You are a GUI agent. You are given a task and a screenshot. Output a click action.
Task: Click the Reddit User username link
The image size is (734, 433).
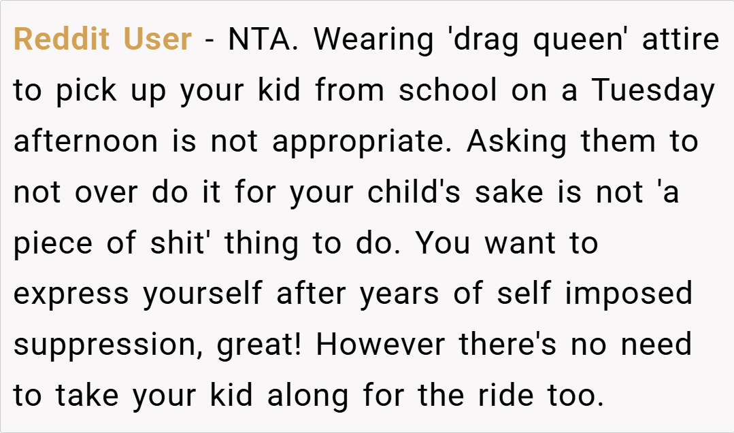point(103,39)
